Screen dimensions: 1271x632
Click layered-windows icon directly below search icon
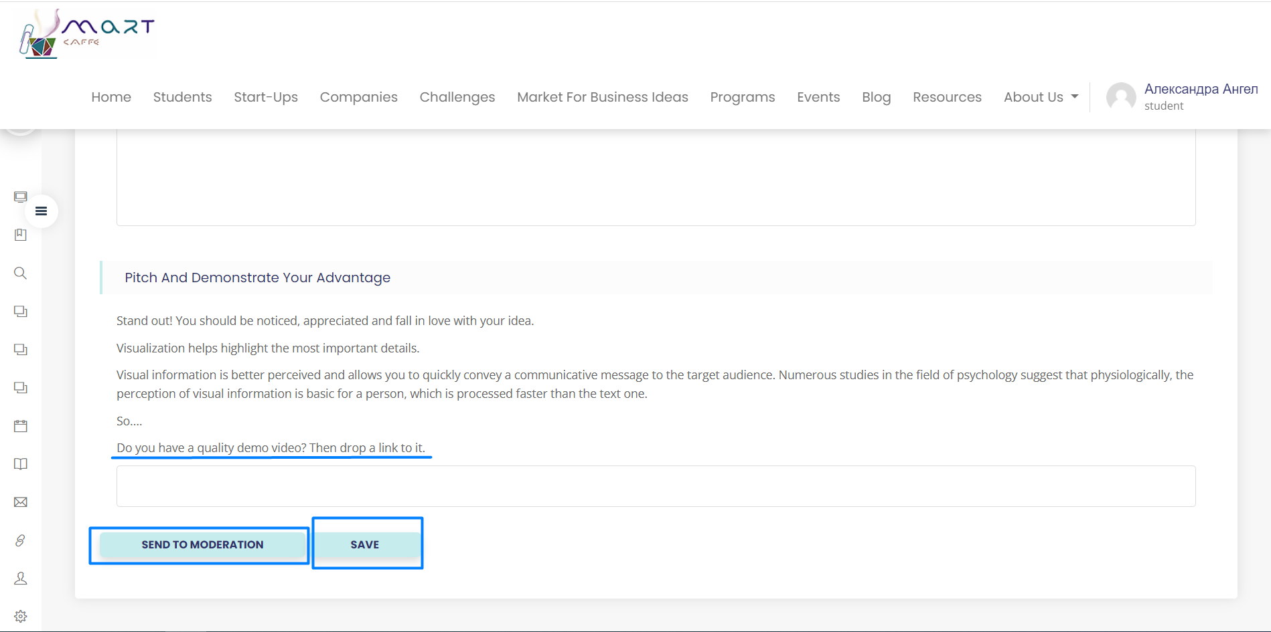(x=21, y=311)
